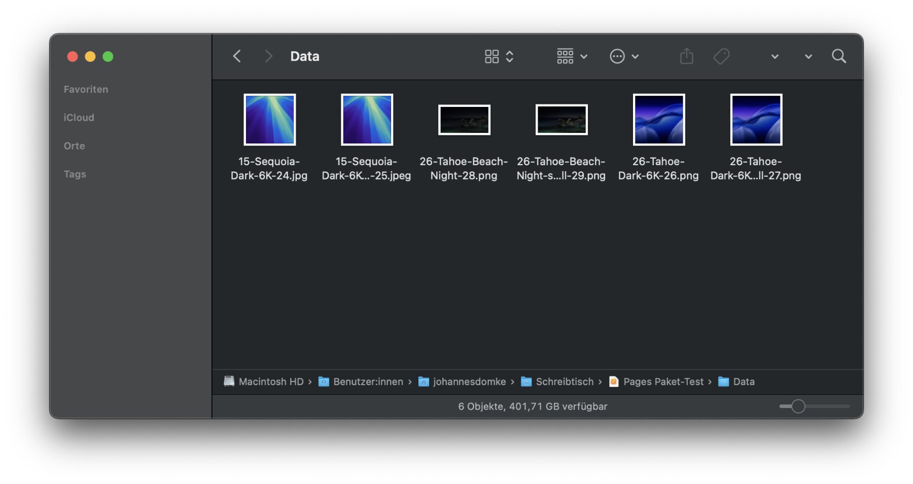913x484 pixels.
Task: Open the search magnifying glass
Action: pyautogui.click(x=839, y=56)
